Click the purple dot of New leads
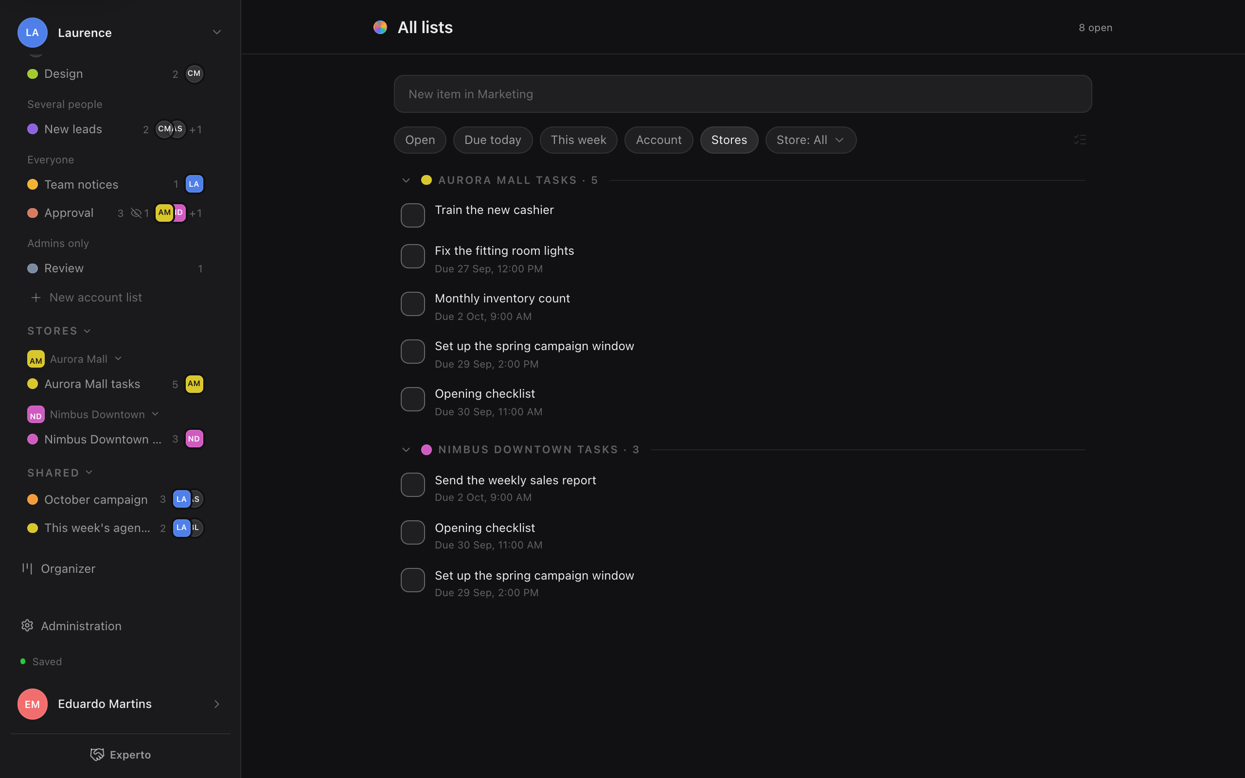Image resolution: width=1245 pixels, height=778 pixels. coord(33,129)
